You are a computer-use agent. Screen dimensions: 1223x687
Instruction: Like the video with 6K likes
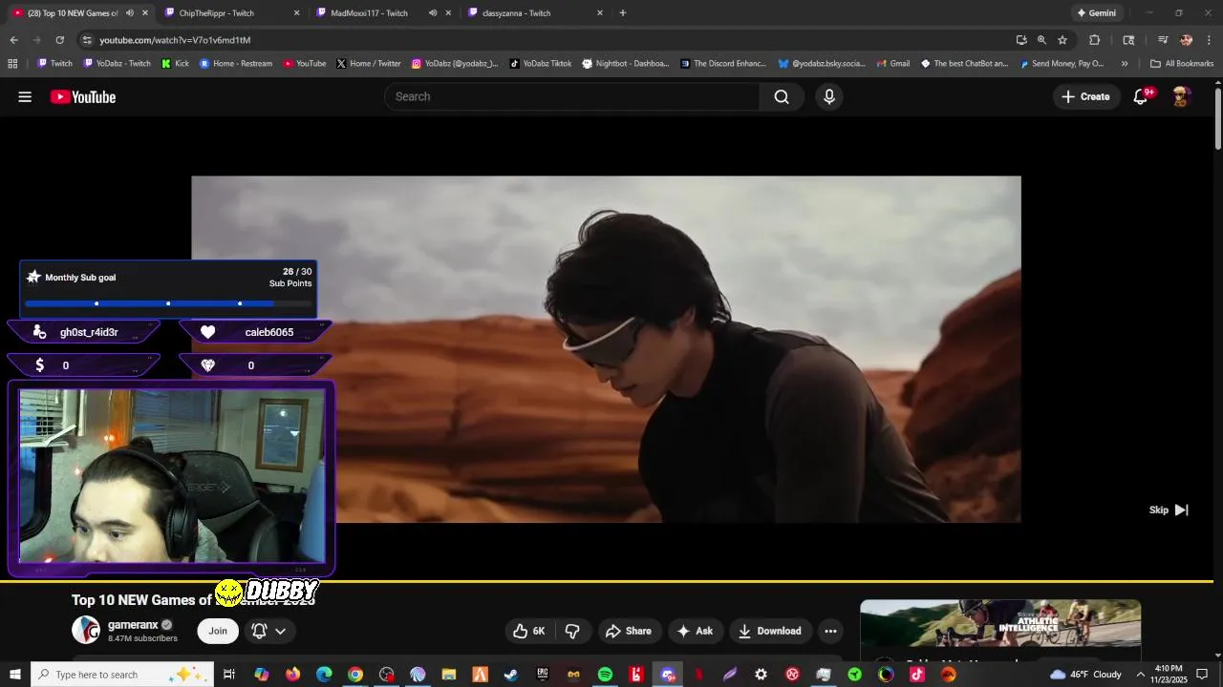pos(529,631)
